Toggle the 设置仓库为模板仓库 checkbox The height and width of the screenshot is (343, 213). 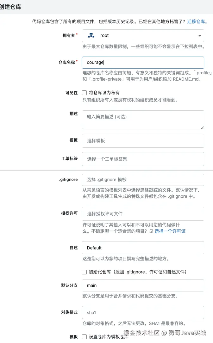[x=85, y=337]
